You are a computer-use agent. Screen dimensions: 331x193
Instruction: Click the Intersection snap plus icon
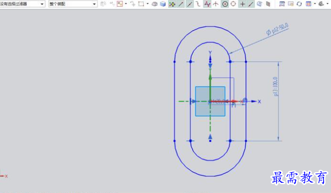point(243,4)
